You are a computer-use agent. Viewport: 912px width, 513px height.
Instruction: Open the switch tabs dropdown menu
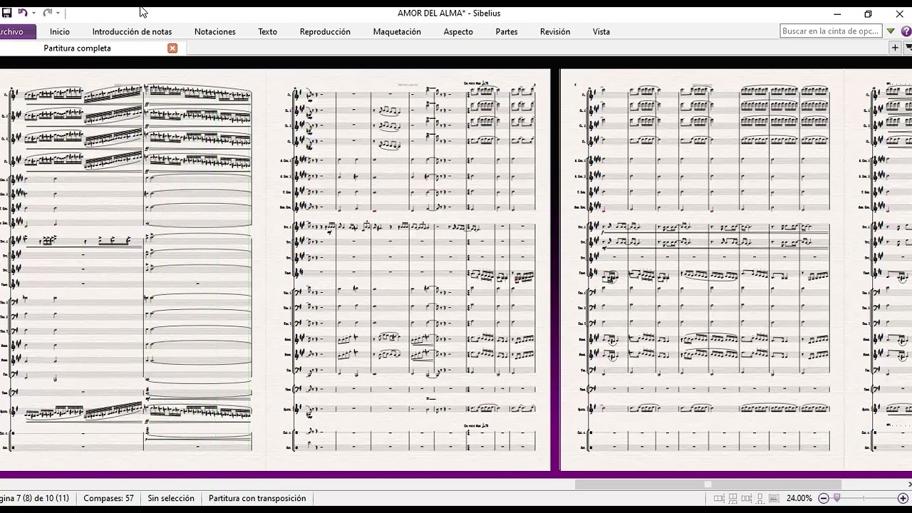tap(908, 48)
